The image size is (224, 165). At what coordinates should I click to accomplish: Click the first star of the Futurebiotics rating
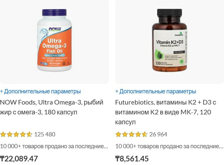[118, 134]
